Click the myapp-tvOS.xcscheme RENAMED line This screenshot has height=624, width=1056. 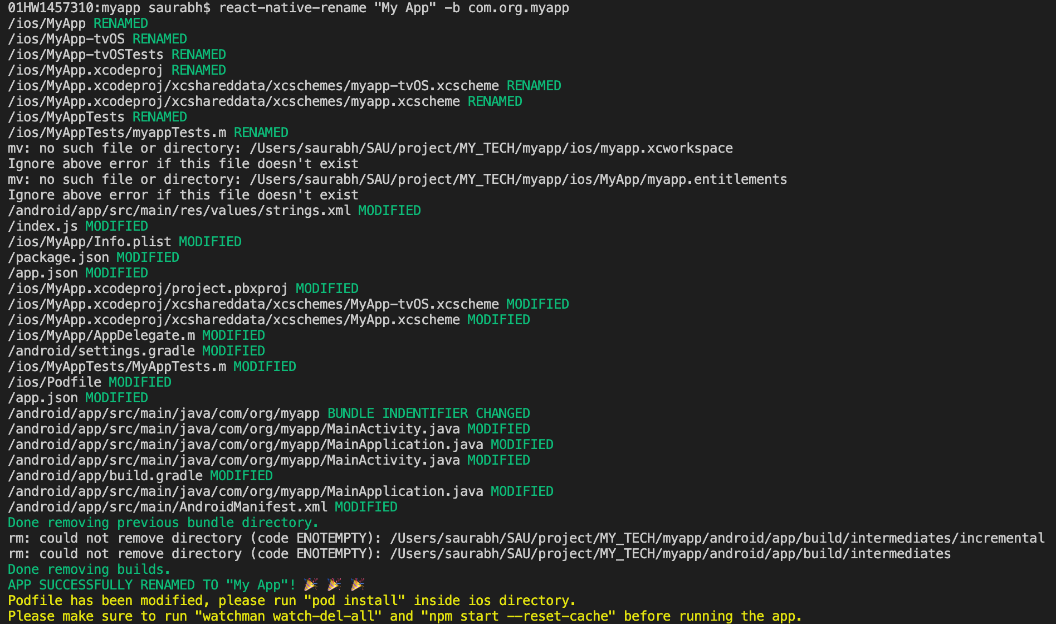tap(285, 86)
